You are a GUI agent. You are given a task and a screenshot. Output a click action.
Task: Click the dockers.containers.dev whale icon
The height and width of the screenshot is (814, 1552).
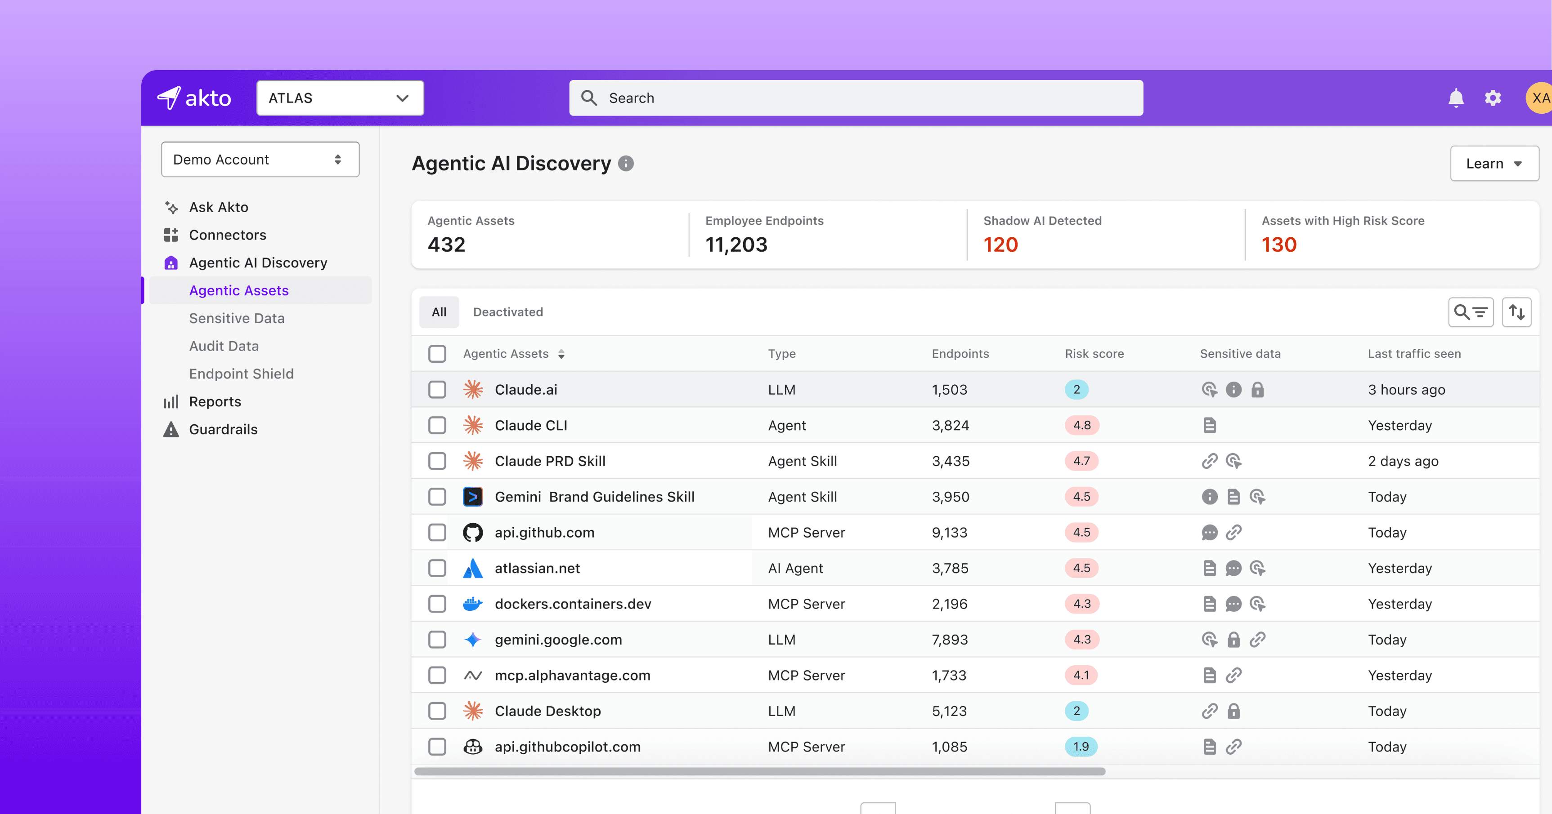coord(473,604)
